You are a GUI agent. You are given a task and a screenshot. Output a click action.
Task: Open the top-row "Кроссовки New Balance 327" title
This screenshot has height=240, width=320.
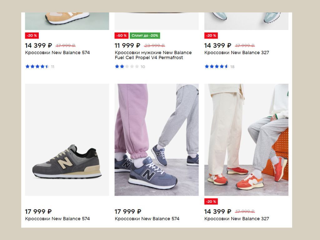click(x=237, y=52)
